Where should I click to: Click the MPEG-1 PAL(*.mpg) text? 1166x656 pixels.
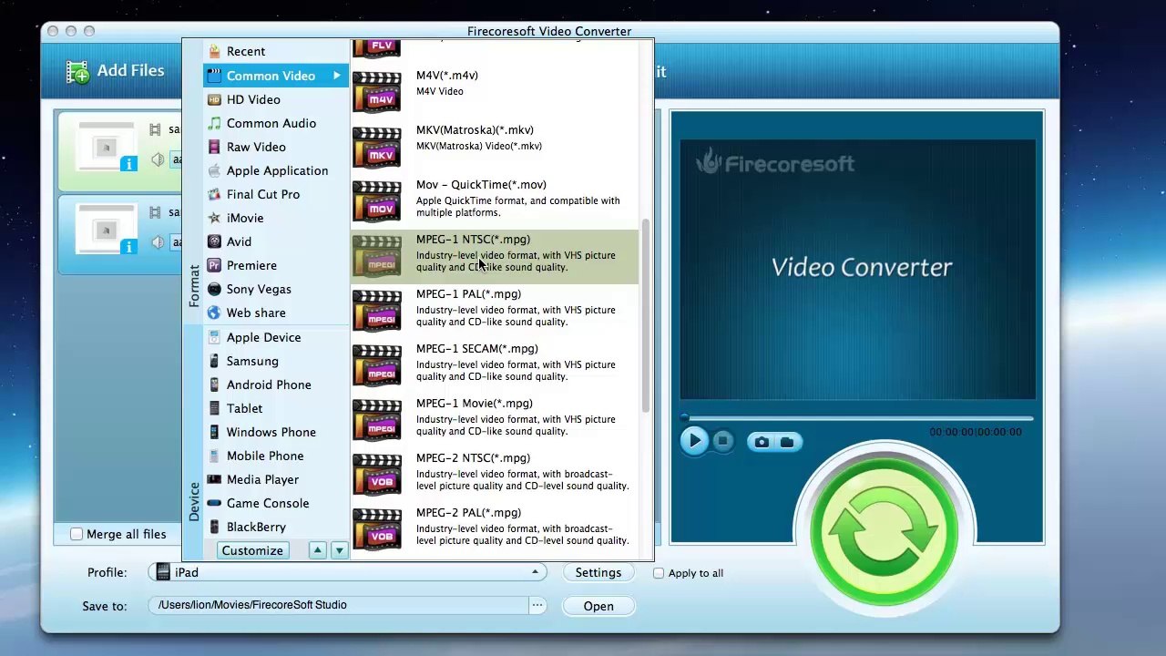tap(468, 294)
